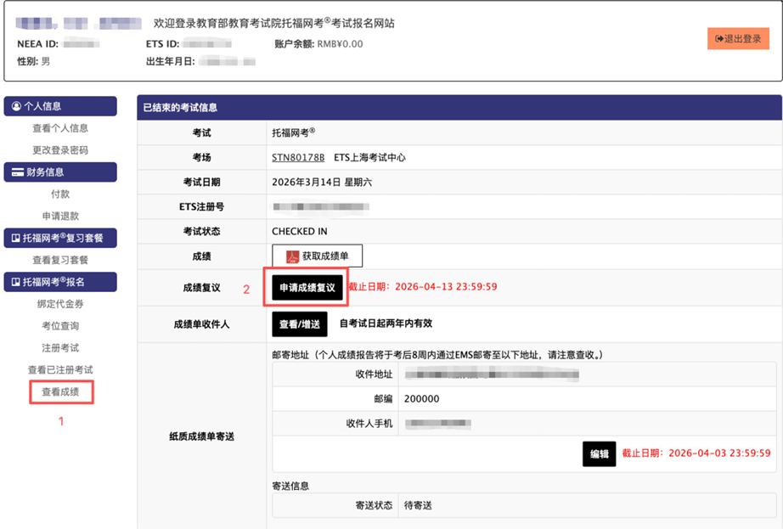Click the 已结束的考试信息 panel header
The image size is (783, 529).
pos(459,107)
